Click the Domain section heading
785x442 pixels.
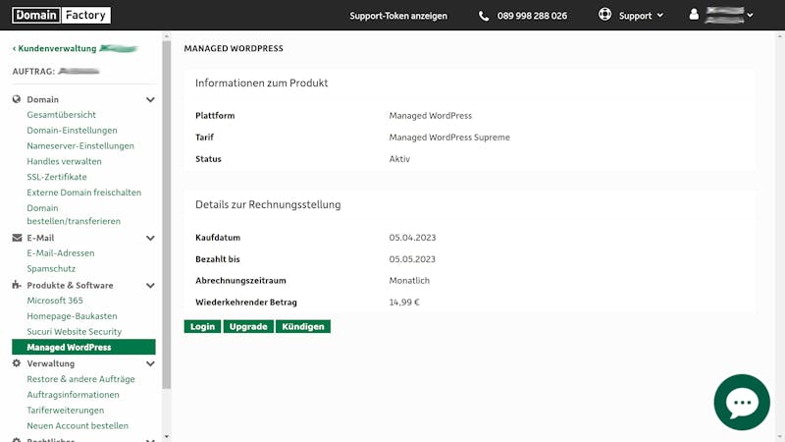click(42, 100)
